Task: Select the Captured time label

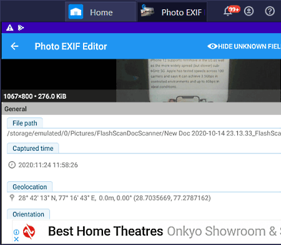Action: 33,148
